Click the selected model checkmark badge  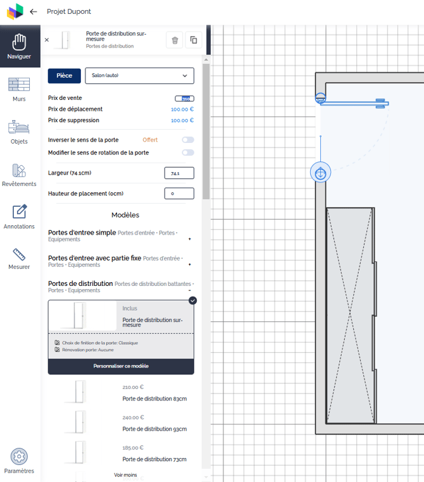tap(193, 300)
